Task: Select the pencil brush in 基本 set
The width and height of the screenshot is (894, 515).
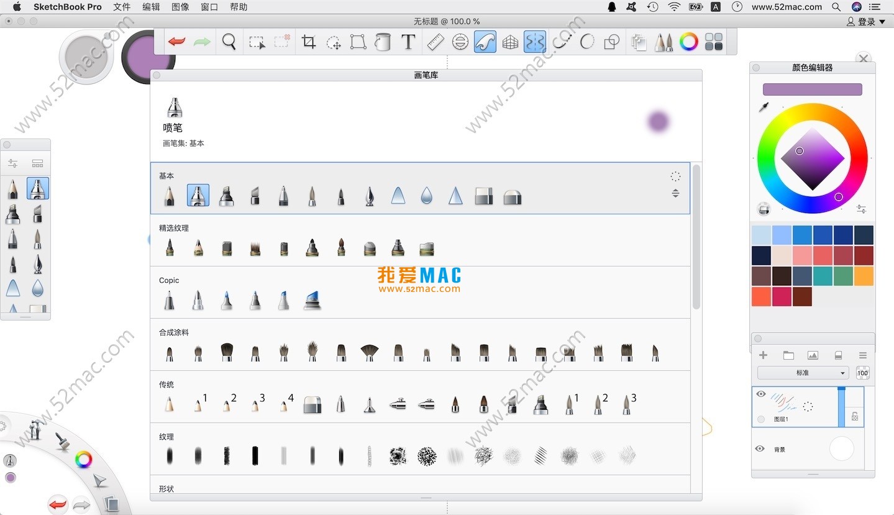Action: point(169,196)
